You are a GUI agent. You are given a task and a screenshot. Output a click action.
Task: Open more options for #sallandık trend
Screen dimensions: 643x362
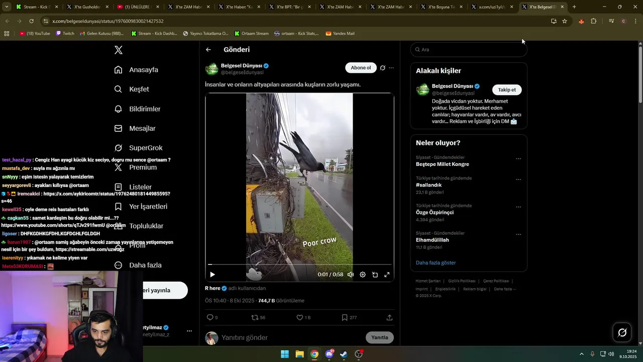518,179
